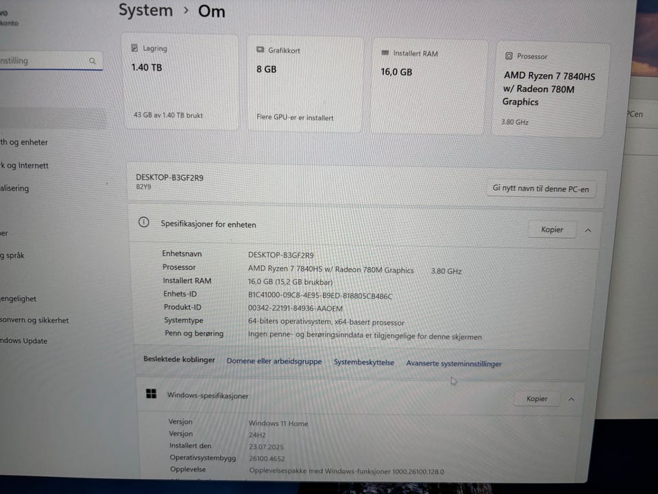
Task: Copy Windows specs with the lower Kopier button
Action: tap(537, 399)
